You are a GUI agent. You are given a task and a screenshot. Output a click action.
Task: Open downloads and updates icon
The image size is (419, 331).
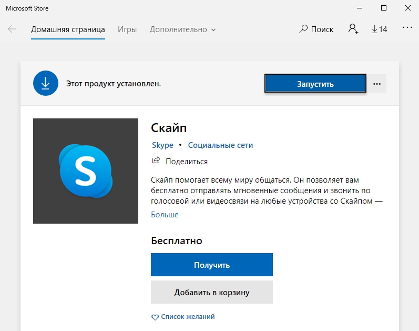[x=375, y=29]
